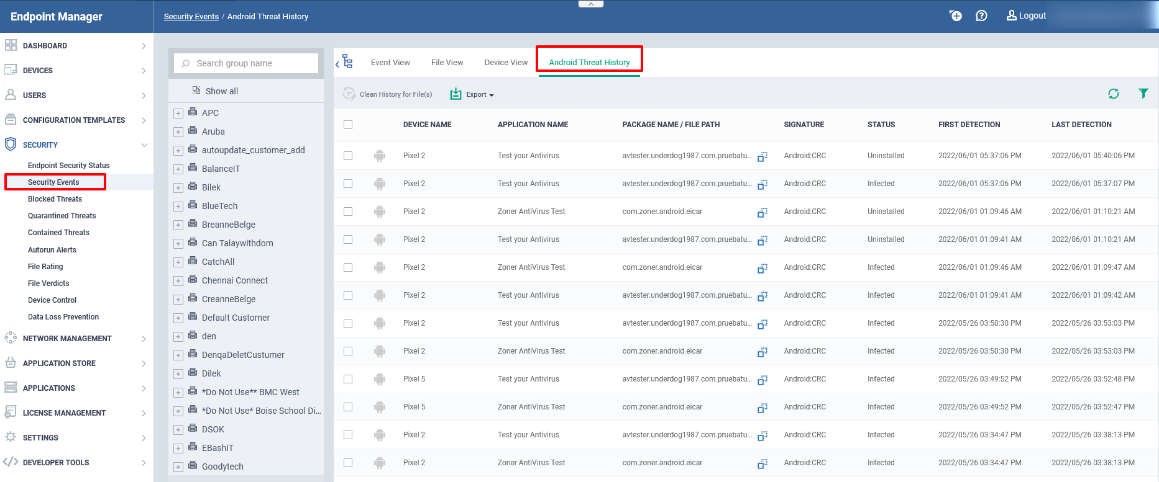Sort by the LAST DETECTION column header
Viewport: 1159px width, 482px height.
coord(1081,125)
